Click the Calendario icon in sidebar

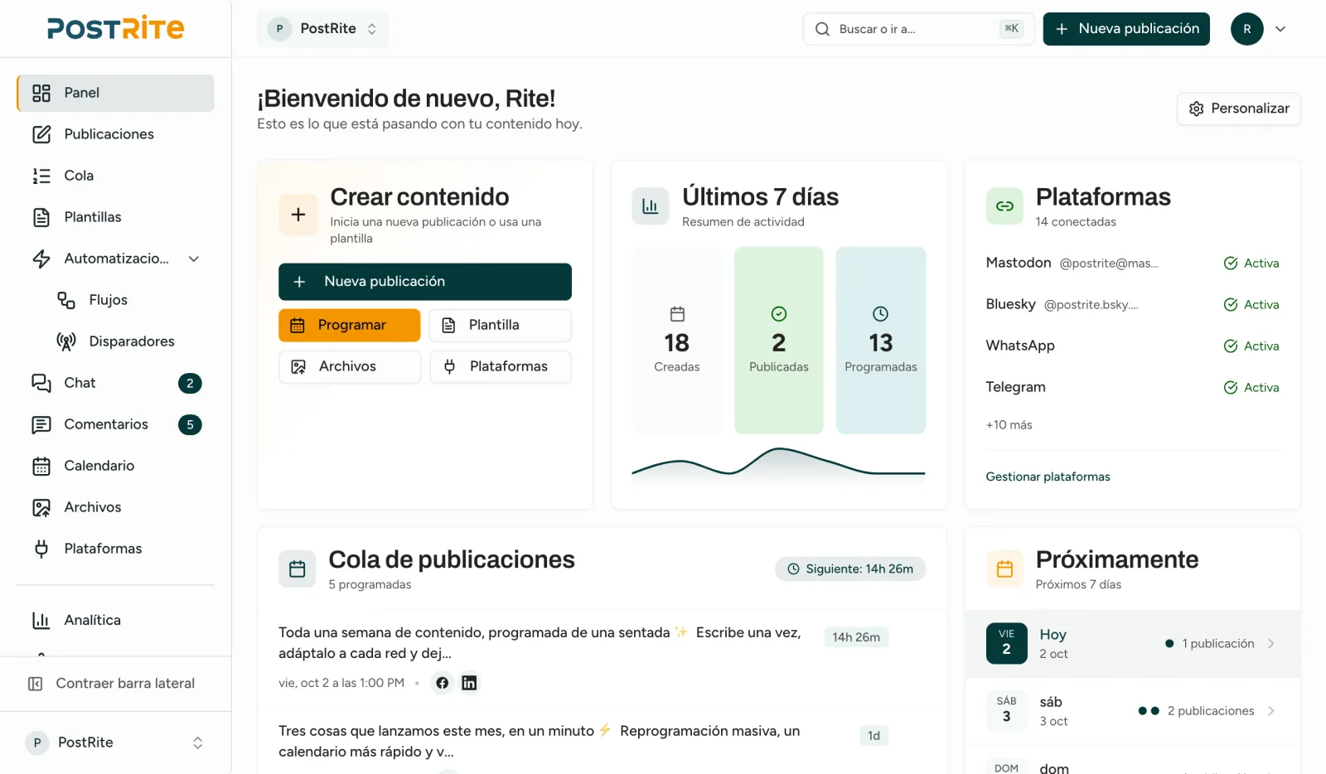point(41,466)
